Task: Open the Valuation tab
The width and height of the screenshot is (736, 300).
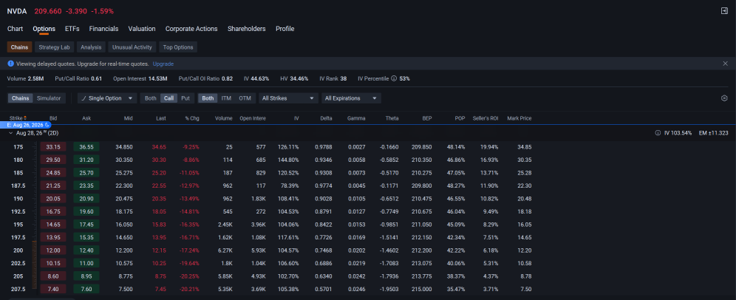Action: (142, 29)
